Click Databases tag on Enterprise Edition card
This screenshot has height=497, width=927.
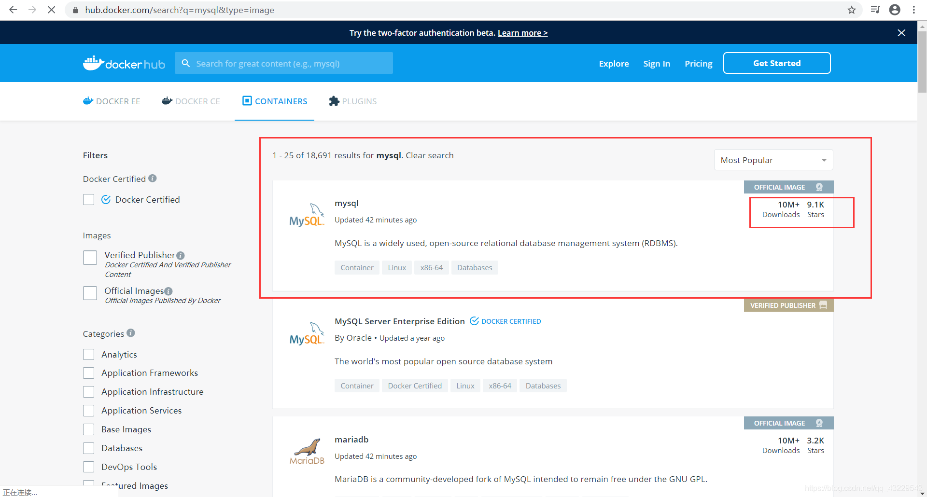tap(543, 386)
